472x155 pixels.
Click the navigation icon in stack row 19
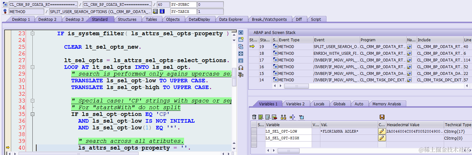[409, 47]
